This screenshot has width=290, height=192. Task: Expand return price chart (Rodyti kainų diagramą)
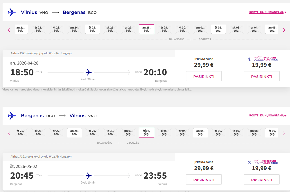268,115
